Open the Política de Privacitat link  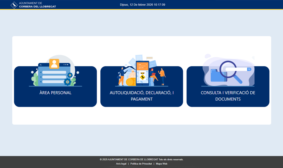[141, 164]
